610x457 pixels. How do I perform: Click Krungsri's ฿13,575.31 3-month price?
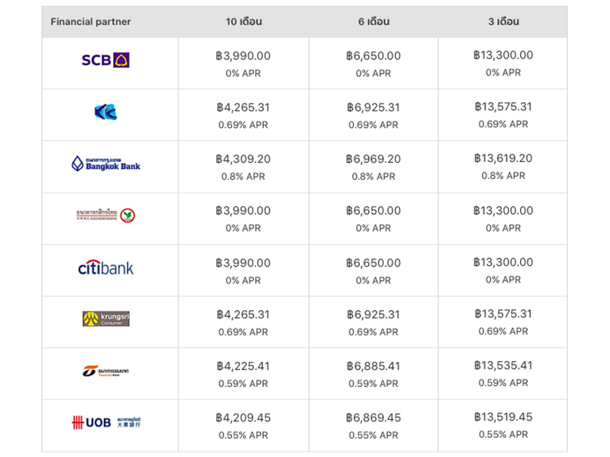(x=503, y=314)
